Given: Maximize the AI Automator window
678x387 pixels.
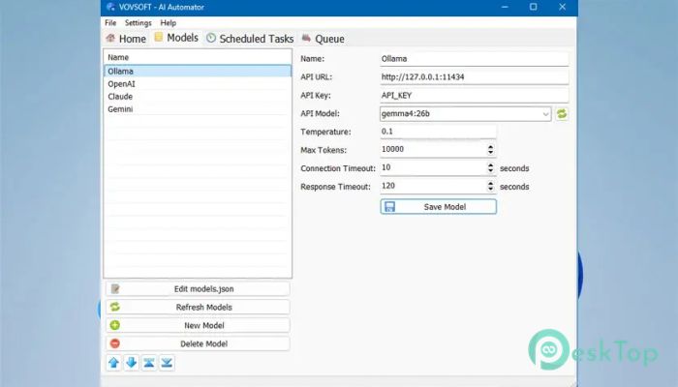Looking at the screenshot, I should (533, 7).
